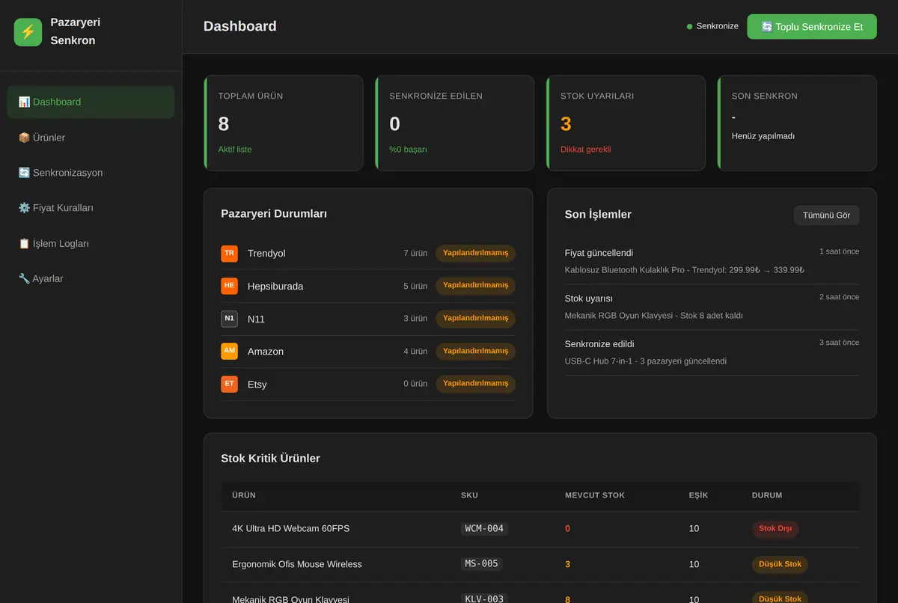Click N11's Yapılandırılmamış status badge

(475, 319)
